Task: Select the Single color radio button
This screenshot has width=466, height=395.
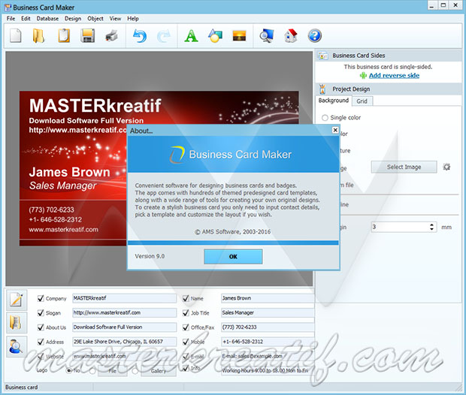Action: tap(325, 118)
